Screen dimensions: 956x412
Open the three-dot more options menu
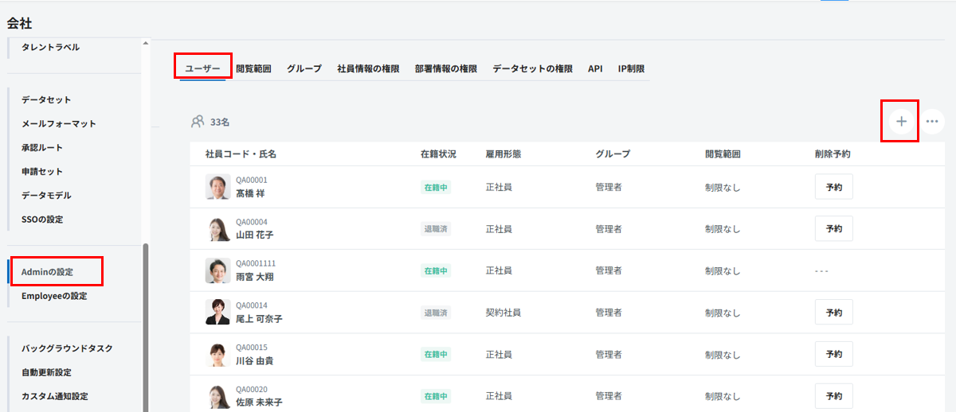932,122
